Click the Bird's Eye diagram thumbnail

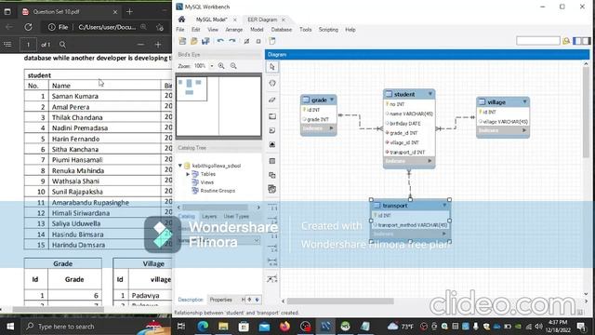(x=218, y=105)
